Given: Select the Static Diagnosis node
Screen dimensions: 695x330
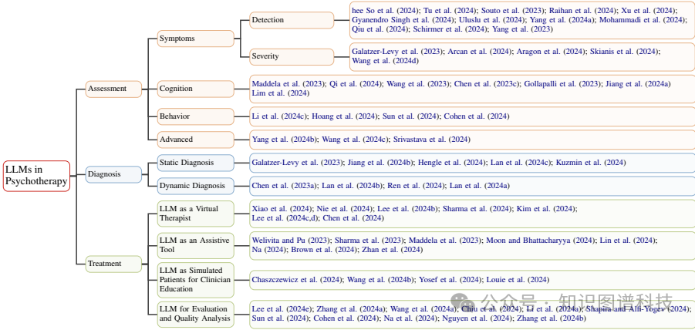Looking at the screenshot, I should pos(195,163).
